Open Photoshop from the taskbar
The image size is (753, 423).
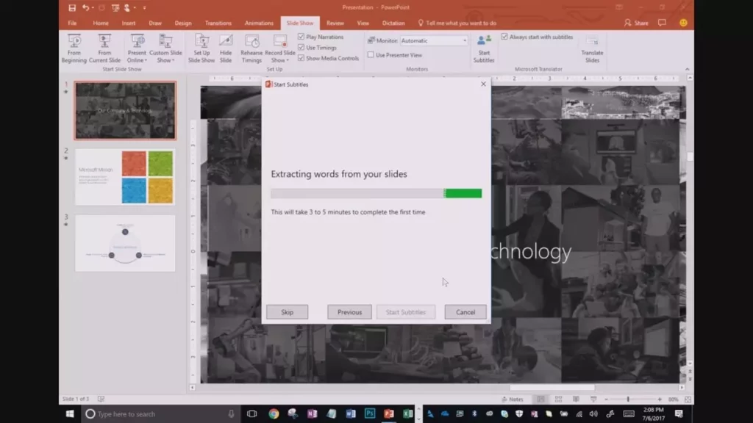(x=370, y=413)
